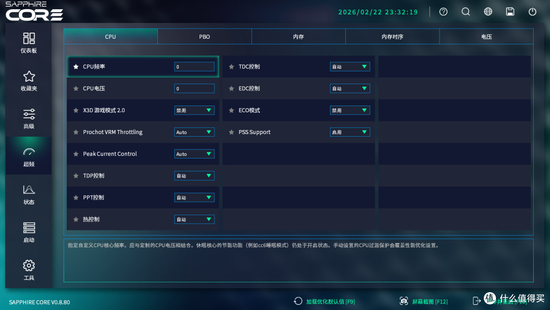Image resolution: width=550 pixels, height=310 pixels.
Task: Favorite the CPU频率 setting star
Action: (76, 67)
